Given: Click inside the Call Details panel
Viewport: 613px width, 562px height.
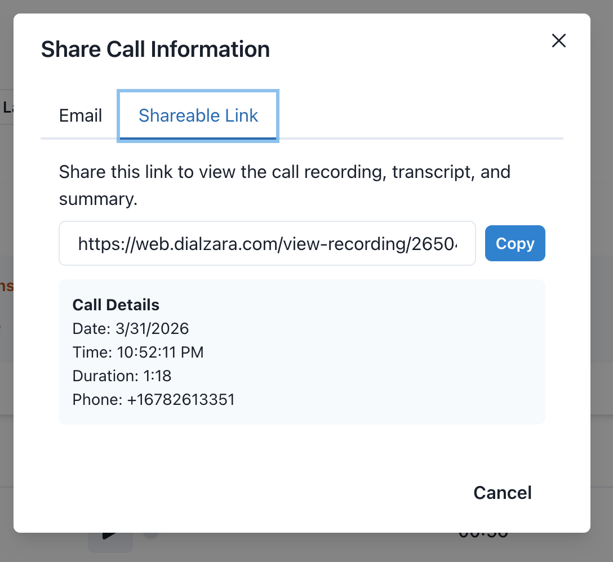Looking at the screenshot, I should tap(302, 351).
